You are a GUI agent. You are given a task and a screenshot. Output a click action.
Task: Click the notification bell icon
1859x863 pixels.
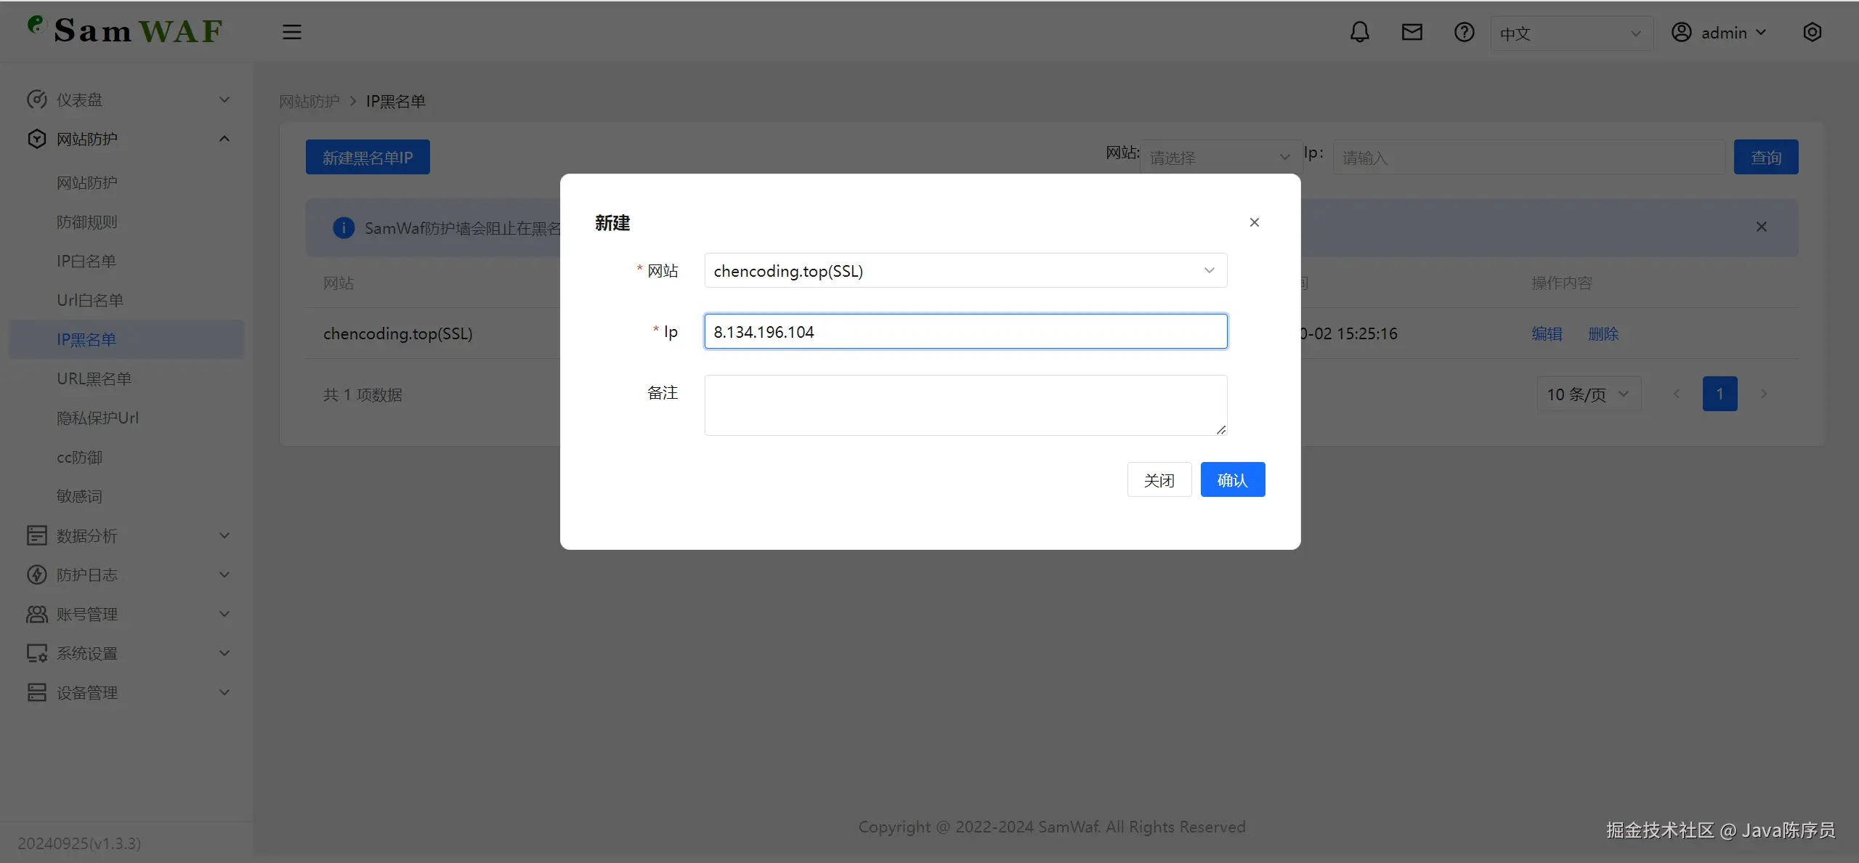coord(1359,32)
